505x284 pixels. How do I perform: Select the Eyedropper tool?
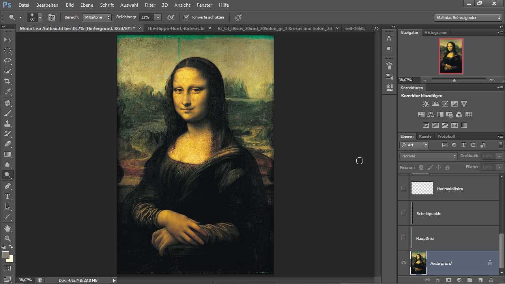tap(7, 92)
